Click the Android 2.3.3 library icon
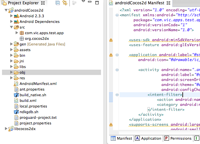The width and height of the screenshot is (200, 144). click(16, 16)
